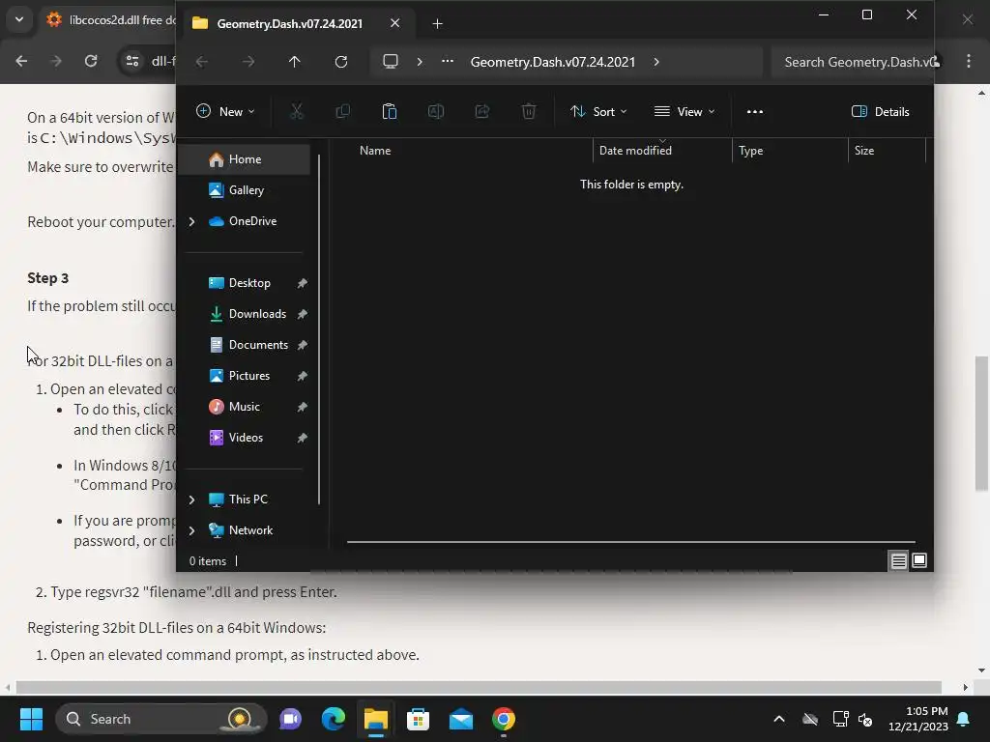The image size is (990, 742).
Task: Click Explorer forward navigation arrow
Action: click(x=248, y=61)
